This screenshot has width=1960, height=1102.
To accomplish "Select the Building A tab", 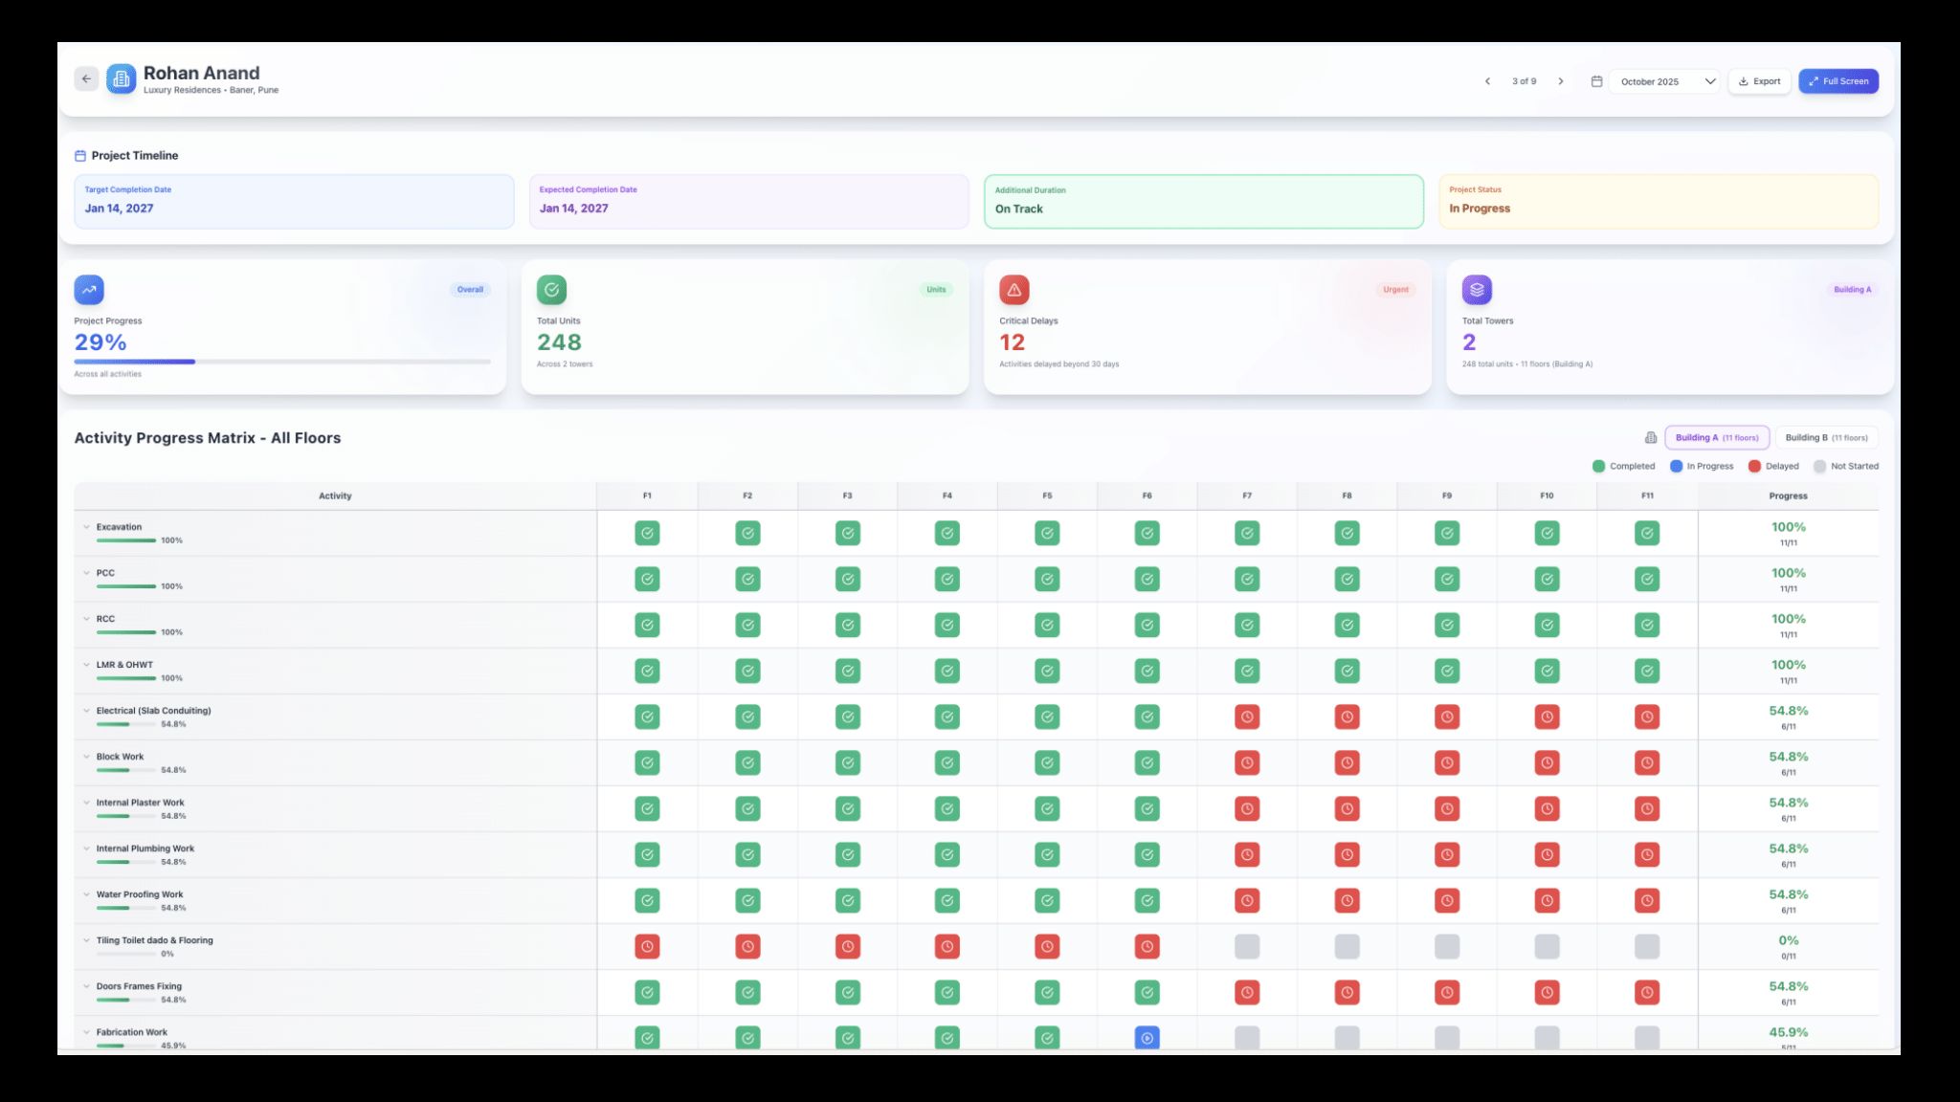I will [x=1716, y=438].
